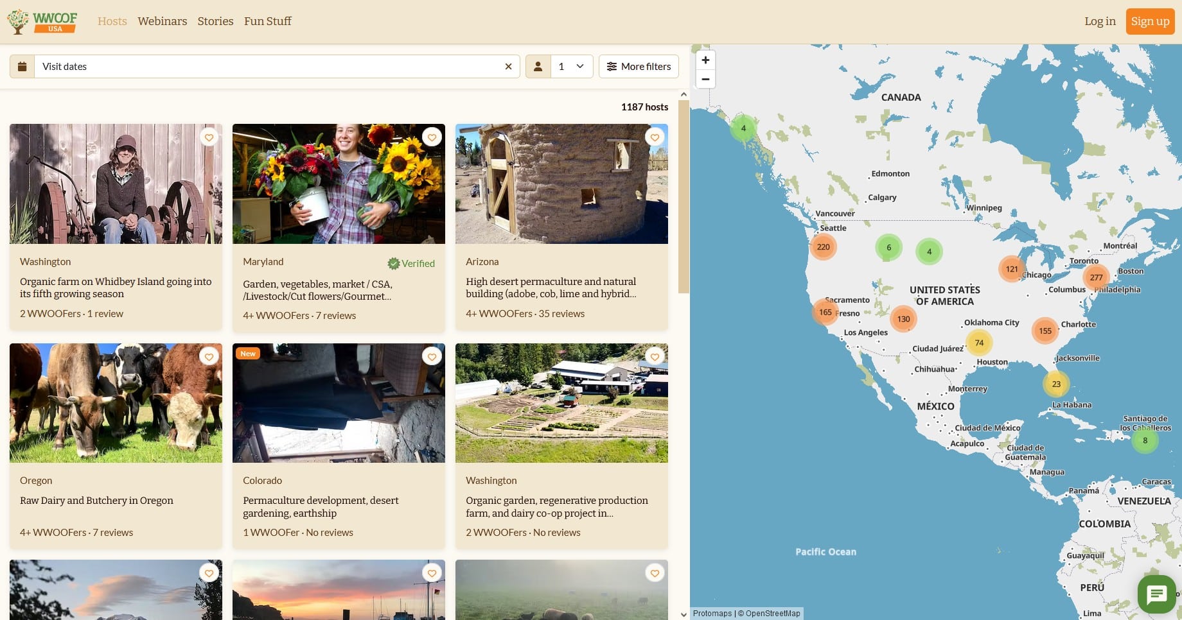Click the 6 hosts green map cluster

click(x=888, y=248)
